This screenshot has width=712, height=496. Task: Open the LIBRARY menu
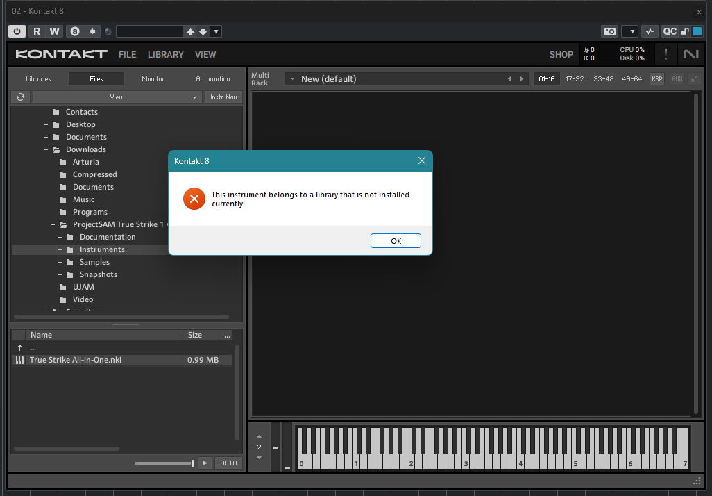pyautogui.click(x=165, y=55)
